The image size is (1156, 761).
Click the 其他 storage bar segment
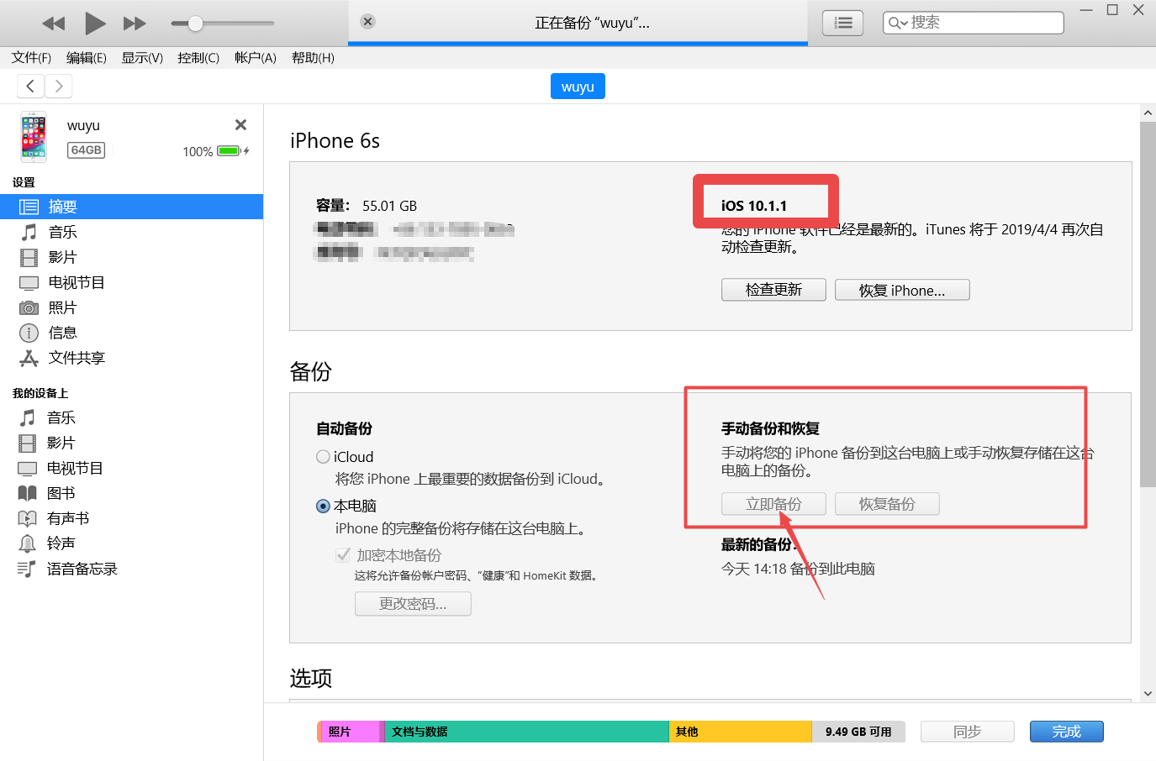tap(741, 732)
